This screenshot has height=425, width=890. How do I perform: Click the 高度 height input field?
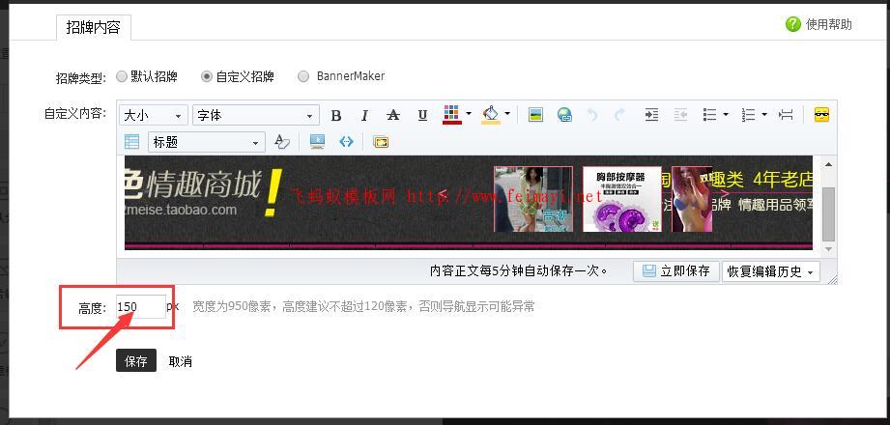point(139,307)
